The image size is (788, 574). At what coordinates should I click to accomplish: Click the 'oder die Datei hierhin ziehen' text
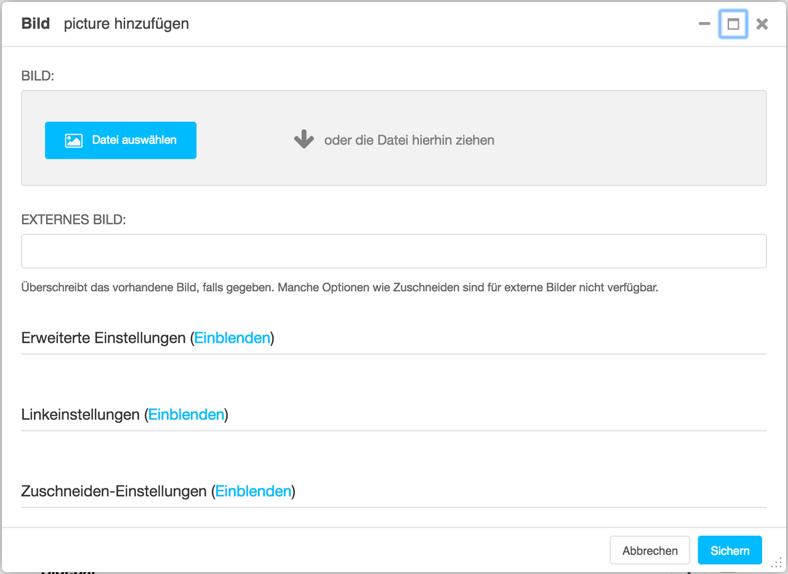[409, 140]
